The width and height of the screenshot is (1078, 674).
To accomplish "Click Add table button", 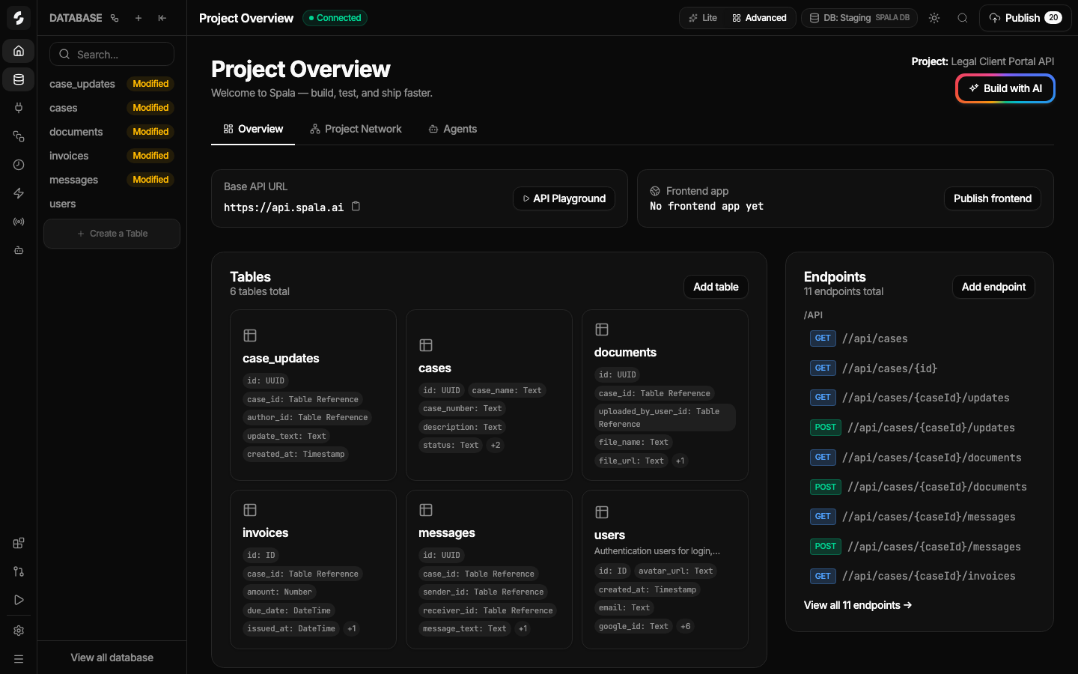I will pos(716,287).
